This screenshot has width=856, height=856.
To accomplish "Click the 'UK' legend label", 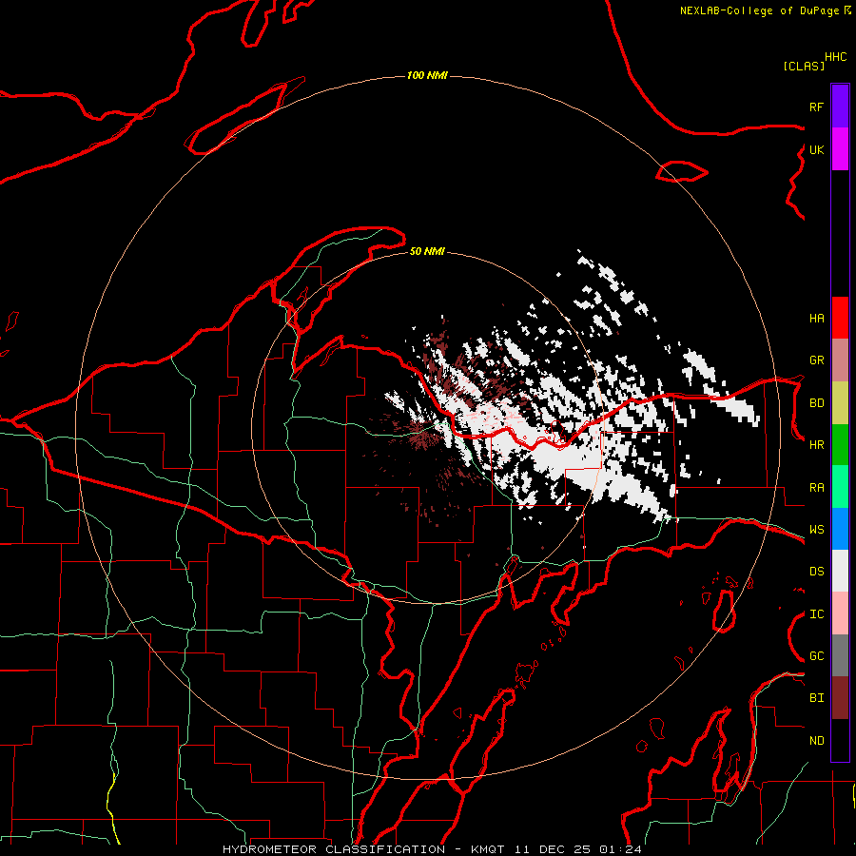I will coord(816,149).
